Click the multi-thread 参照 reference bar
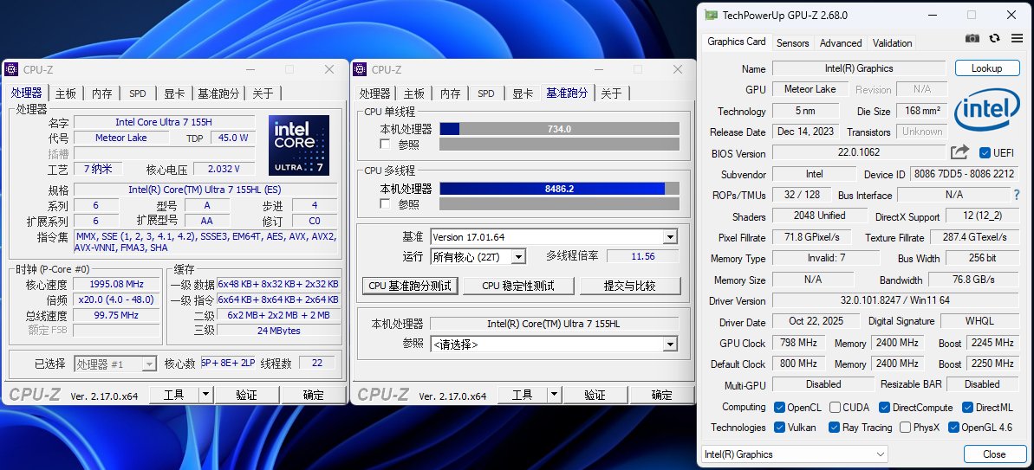1034x470 pixels. 559,204
